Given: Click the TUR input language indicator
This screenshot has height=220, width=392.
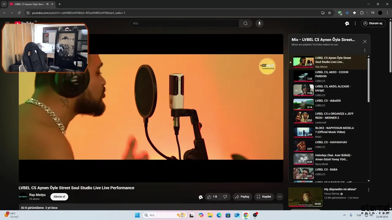Looking at the screenshot, I should point(359,215).
